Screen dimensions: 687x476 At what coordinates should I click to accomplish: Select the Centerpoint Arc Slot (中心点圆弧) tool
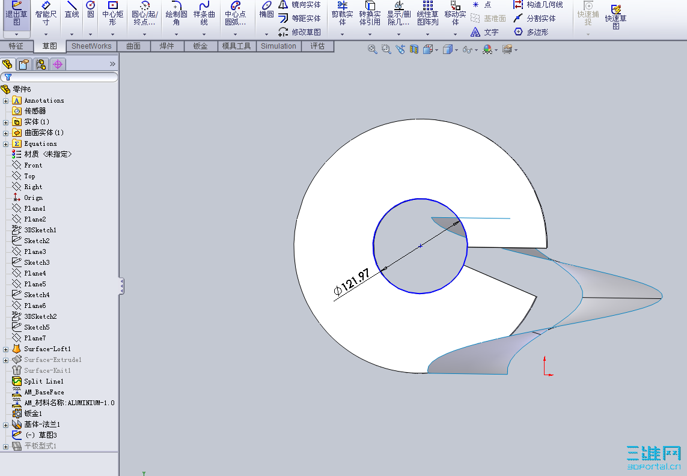[235, 14]
